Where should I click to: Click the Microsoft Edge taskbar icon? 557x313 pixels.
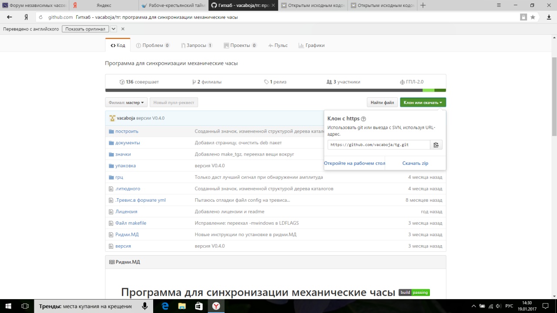165,306
